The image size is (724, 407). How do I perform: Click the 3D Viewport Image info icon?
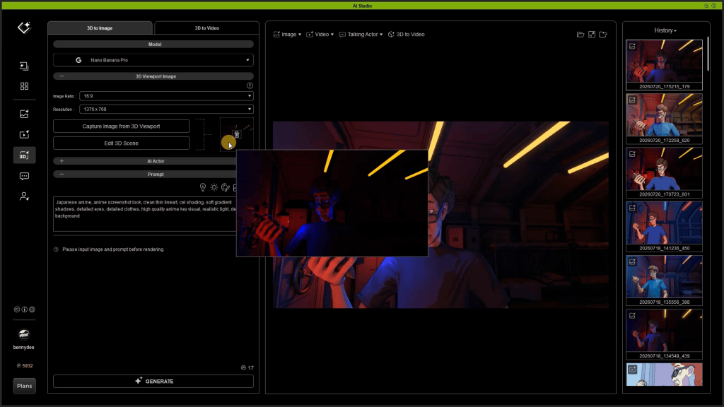coord(250,85)
